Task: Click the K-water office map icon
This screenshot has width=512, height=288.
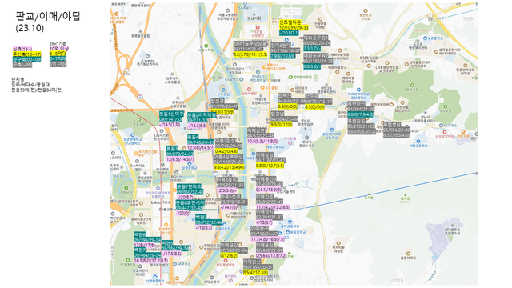Action: coord(147,56)
